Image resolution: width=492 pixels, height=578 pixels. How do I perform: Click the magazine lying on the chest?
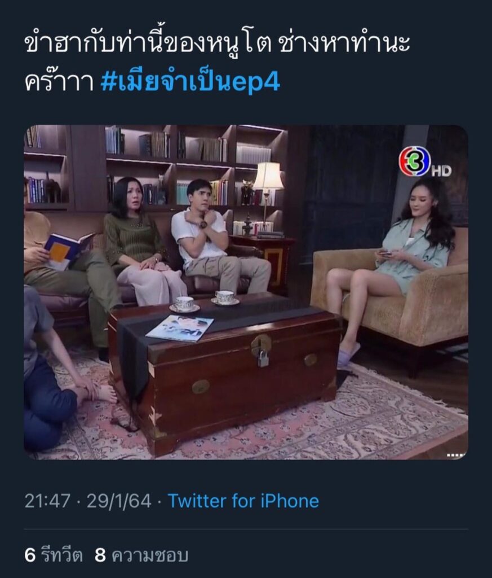click(180, 328)
